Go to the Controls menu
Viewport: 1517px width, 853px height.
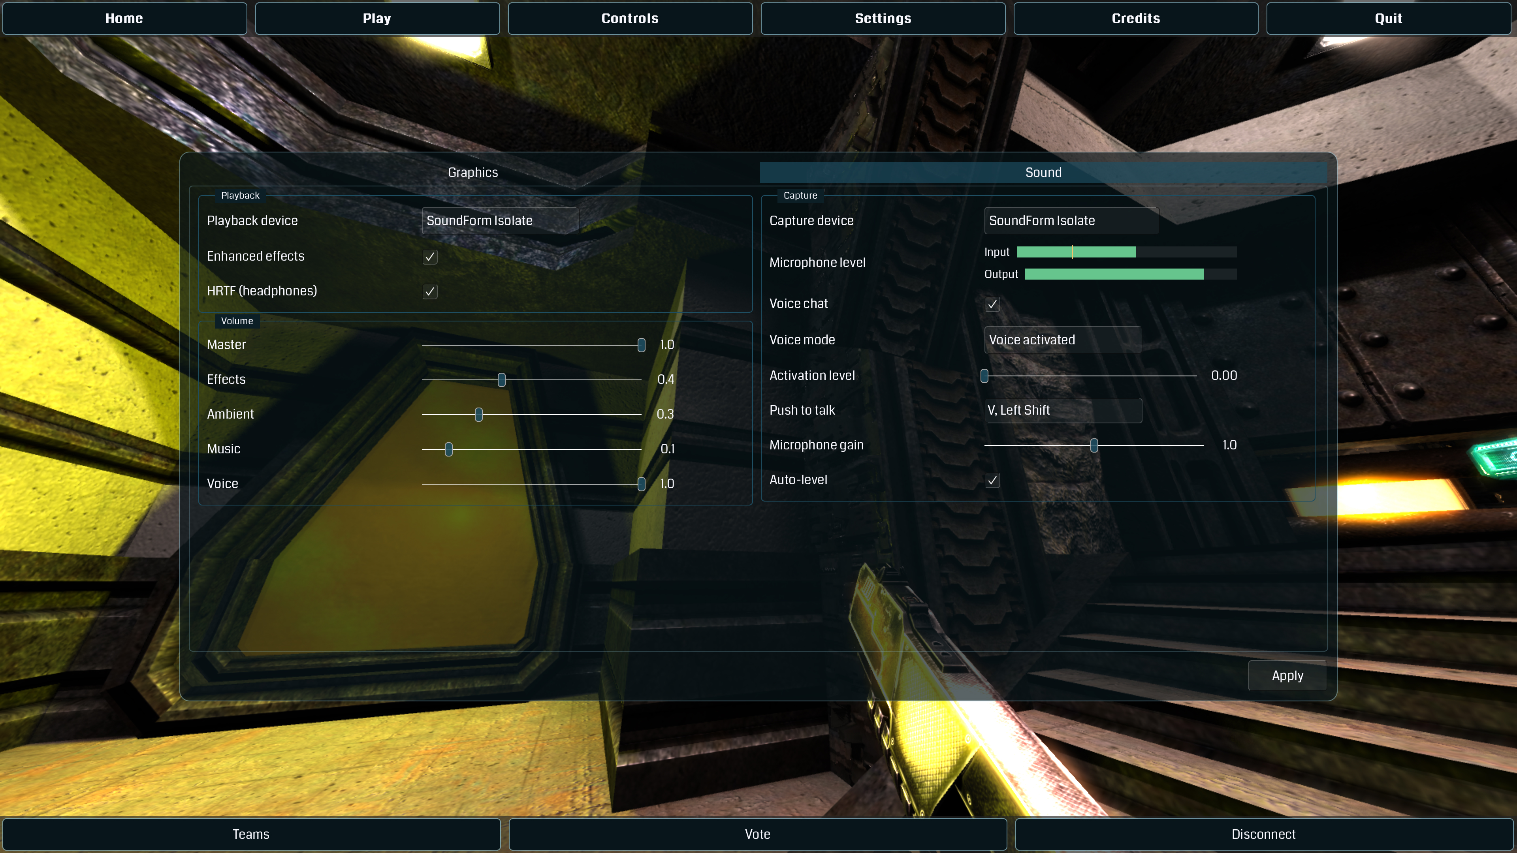tap(630, 18)
